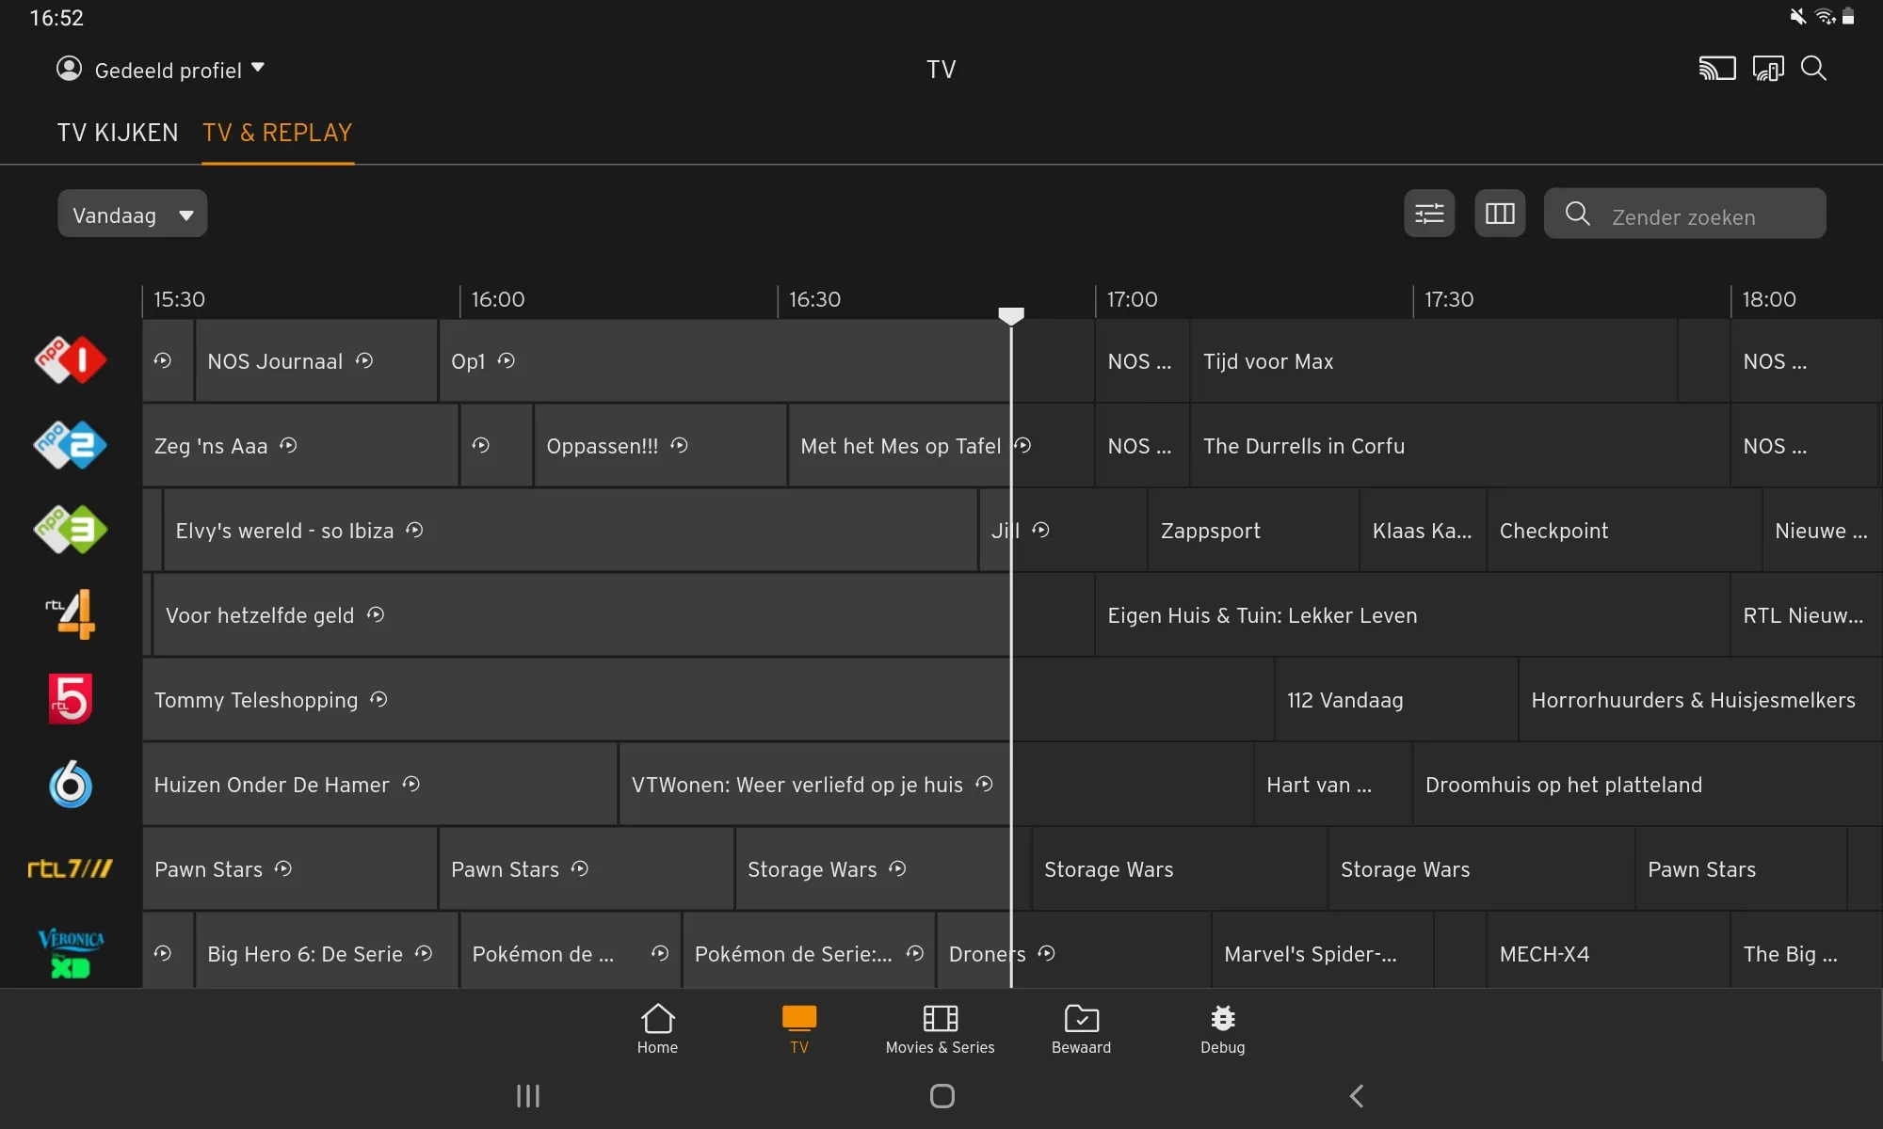The height and width of the screenshot is (1129, 1883).
Task: Click the current time marker on timeline
Action: (x=1010, y=314)
